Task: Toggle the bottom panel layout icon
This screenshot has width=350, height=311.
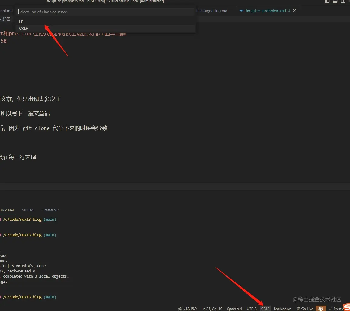Action: click(335, 1)
